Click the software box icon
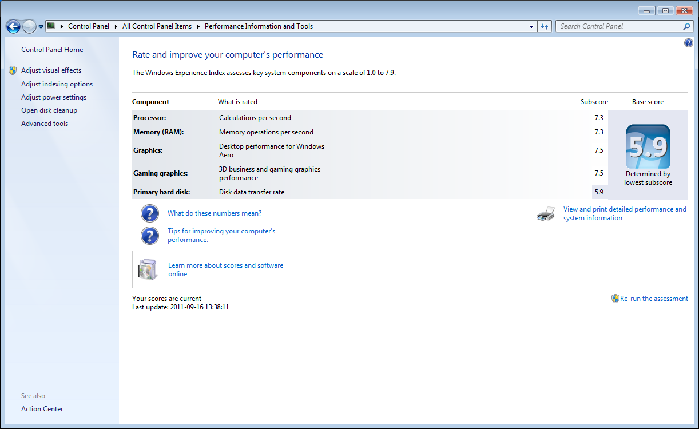 click(x=147, y=269)
